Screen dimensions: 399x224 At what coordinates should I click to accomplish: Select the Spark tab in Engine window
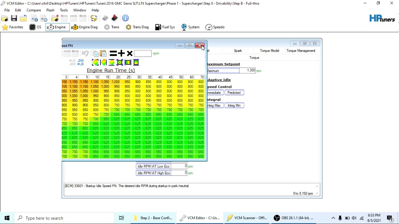point(238,51)
